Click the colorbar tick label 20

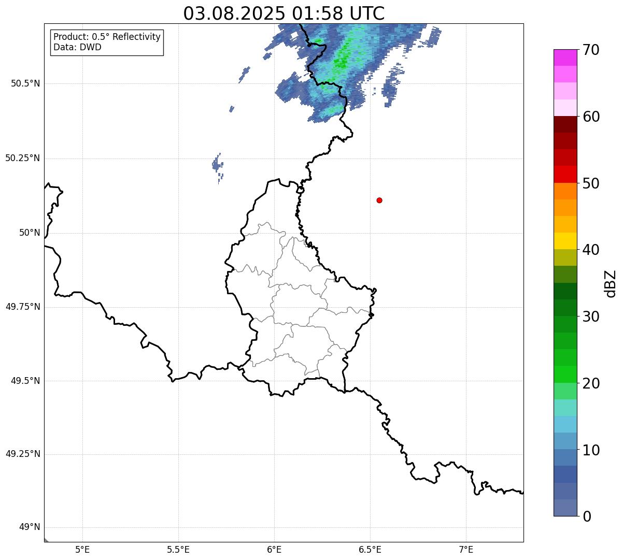591,383
